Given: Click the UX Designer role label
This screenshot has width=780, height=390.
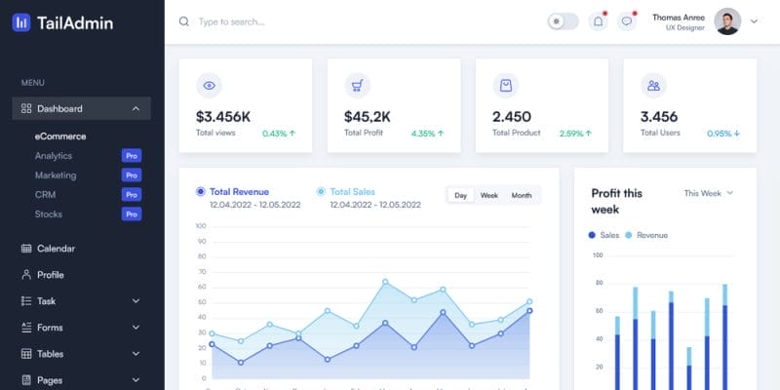Looking at the screenshot, I should (x=685, y=28).
